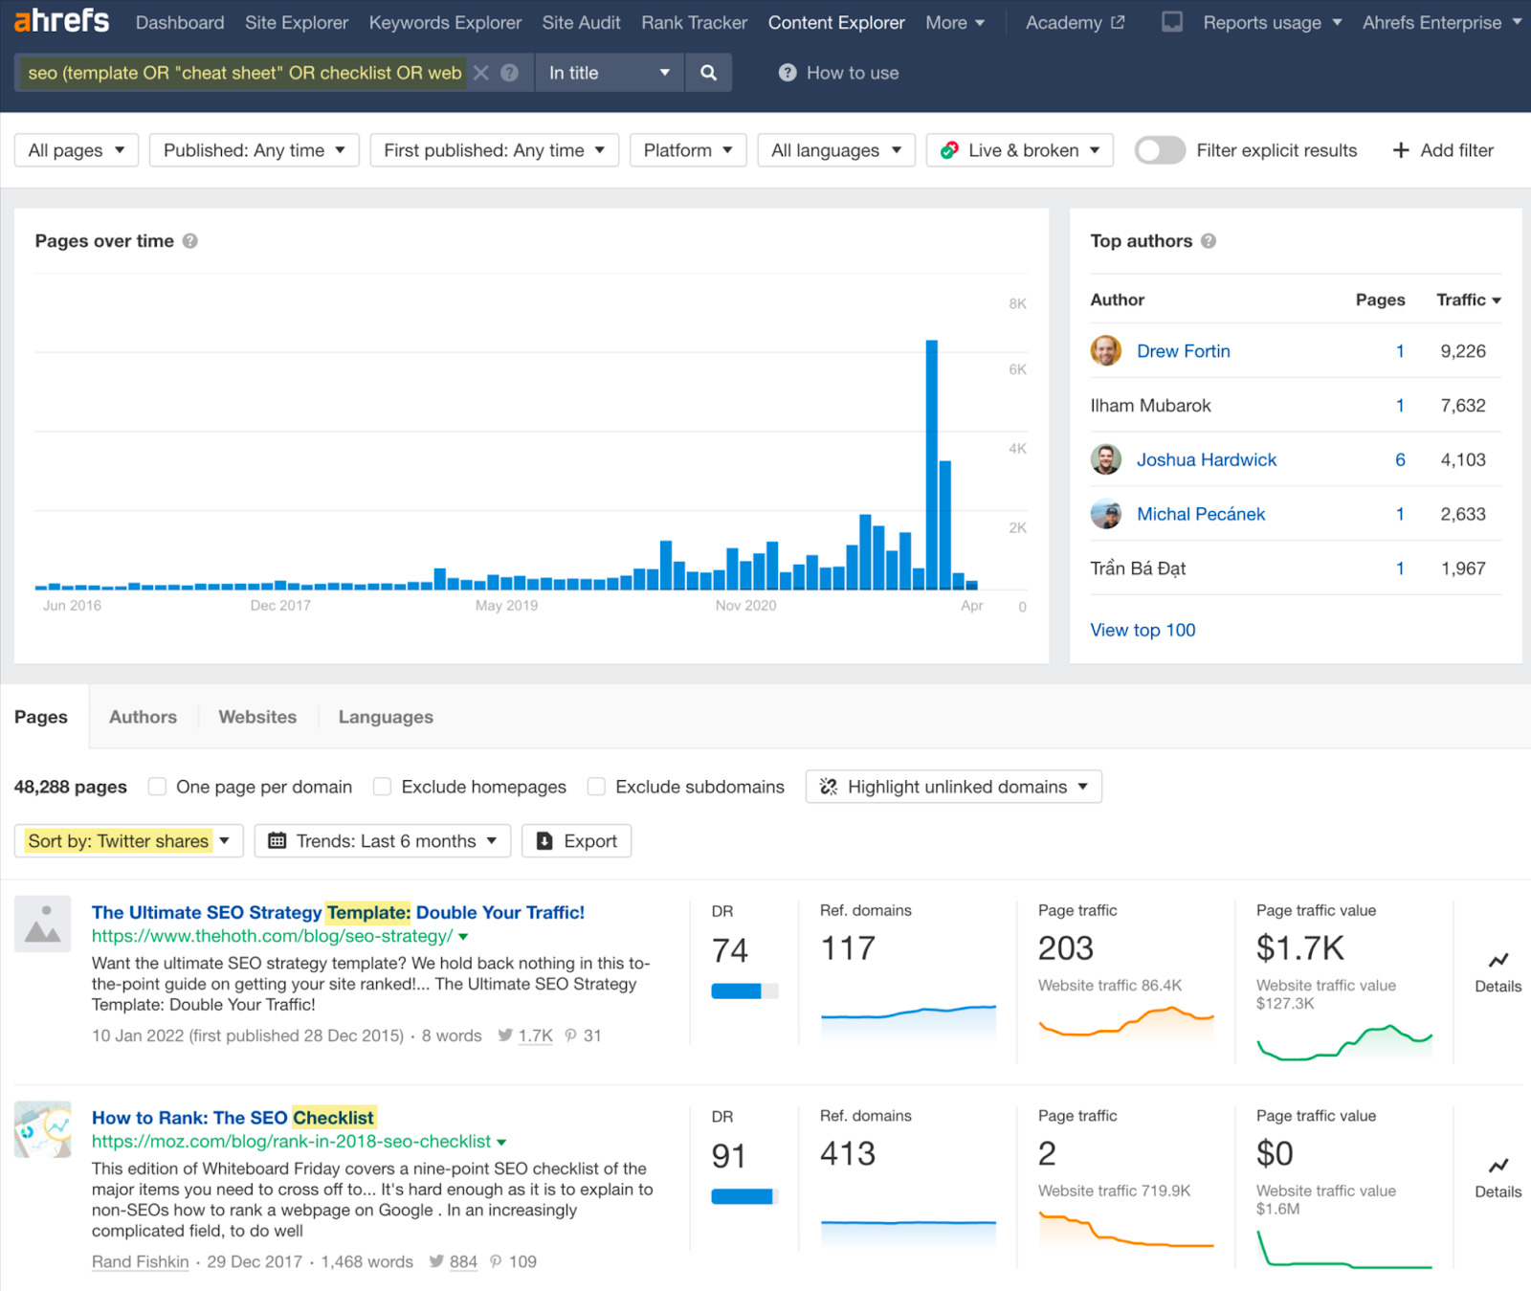Viewport: 1531px width, 1291px height.
Task: Open How to Rank: The SEO Checklist
Action: [233, 1118]
